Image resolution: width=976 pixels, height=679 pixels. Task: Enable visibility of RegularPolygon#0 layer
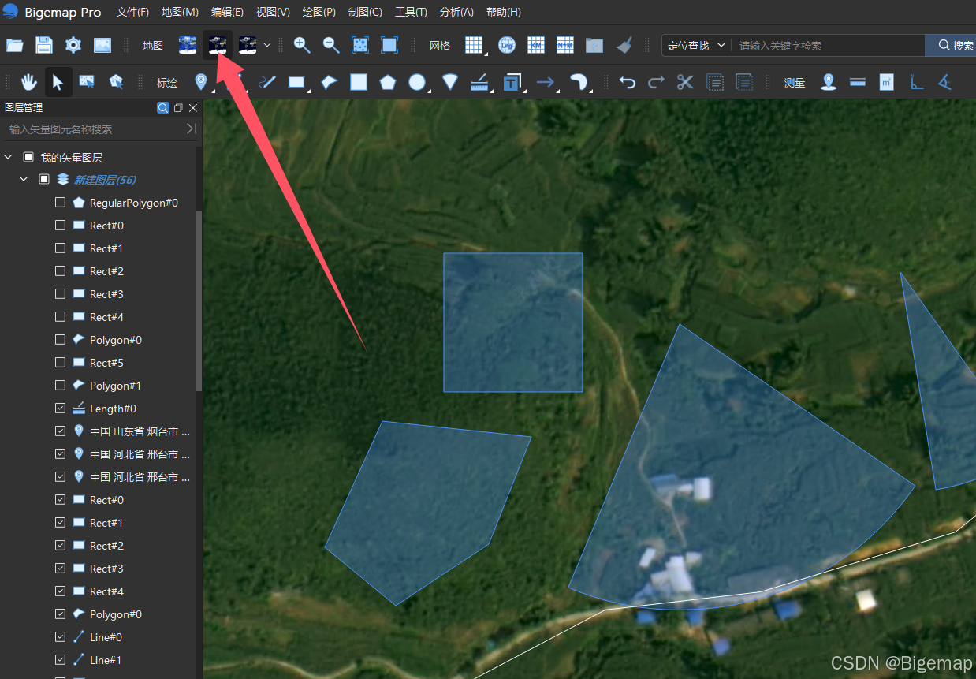(x=59, y=202)
